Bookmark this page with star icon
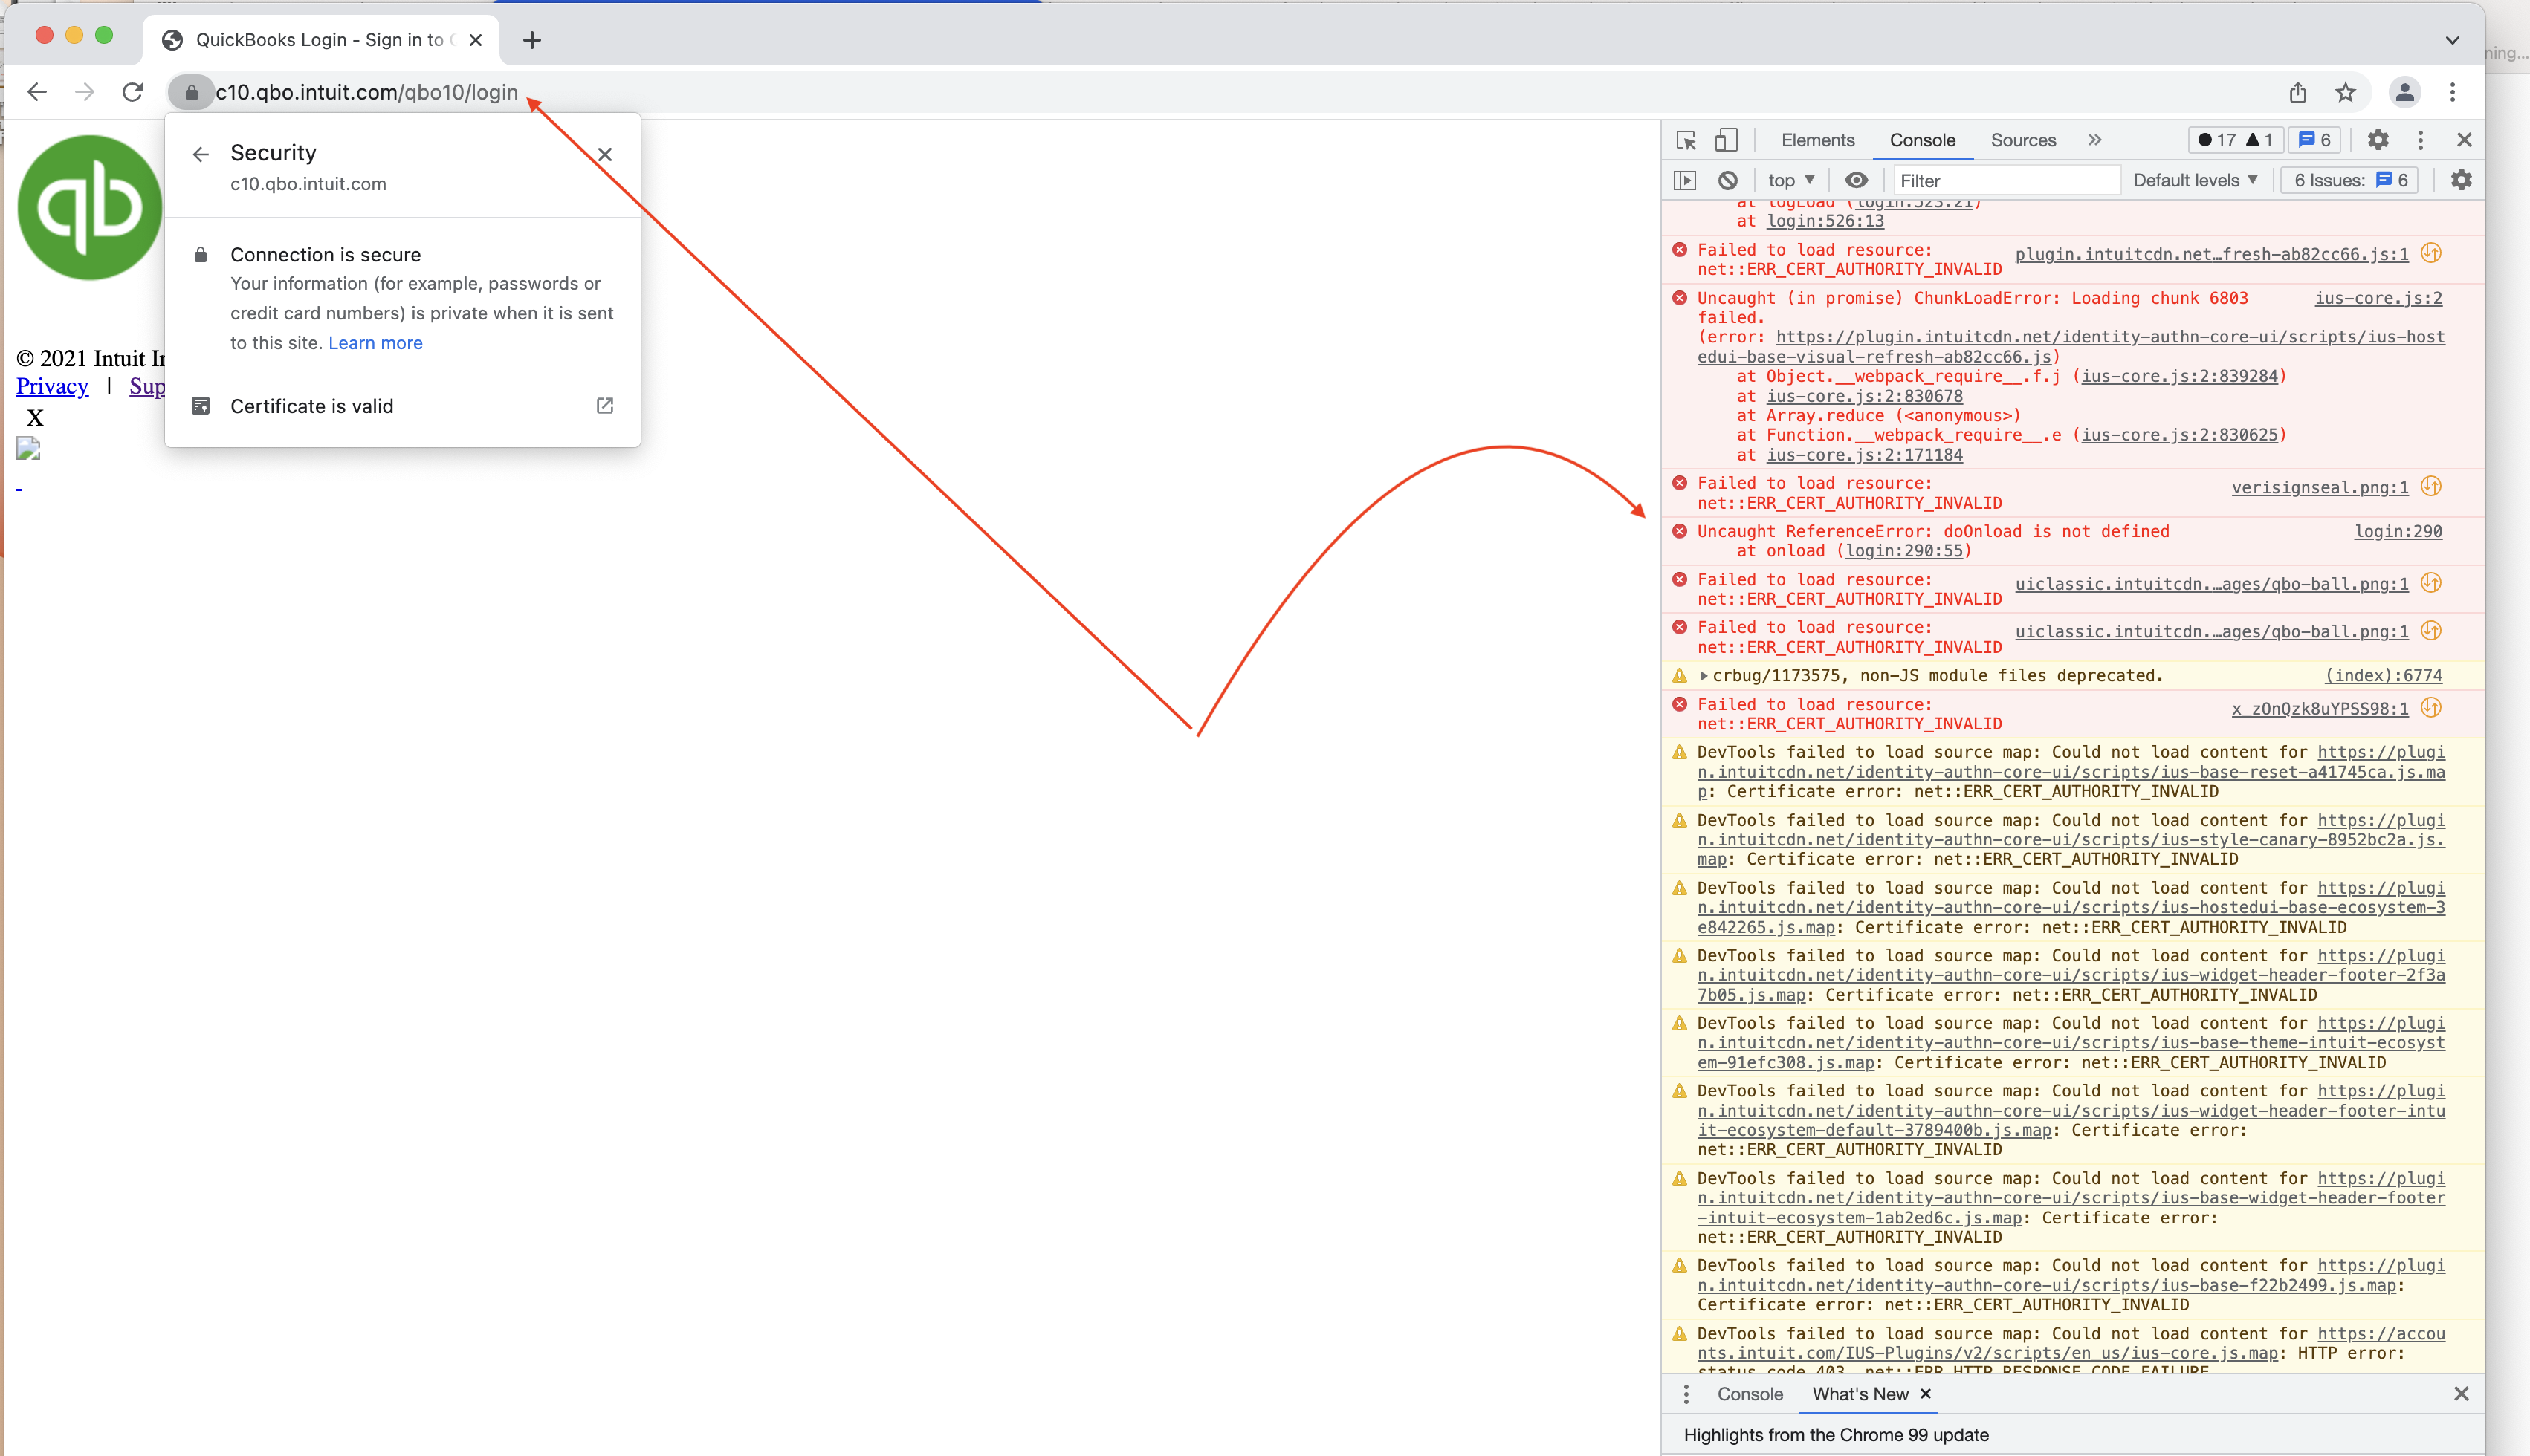 tap(2345, 92)
